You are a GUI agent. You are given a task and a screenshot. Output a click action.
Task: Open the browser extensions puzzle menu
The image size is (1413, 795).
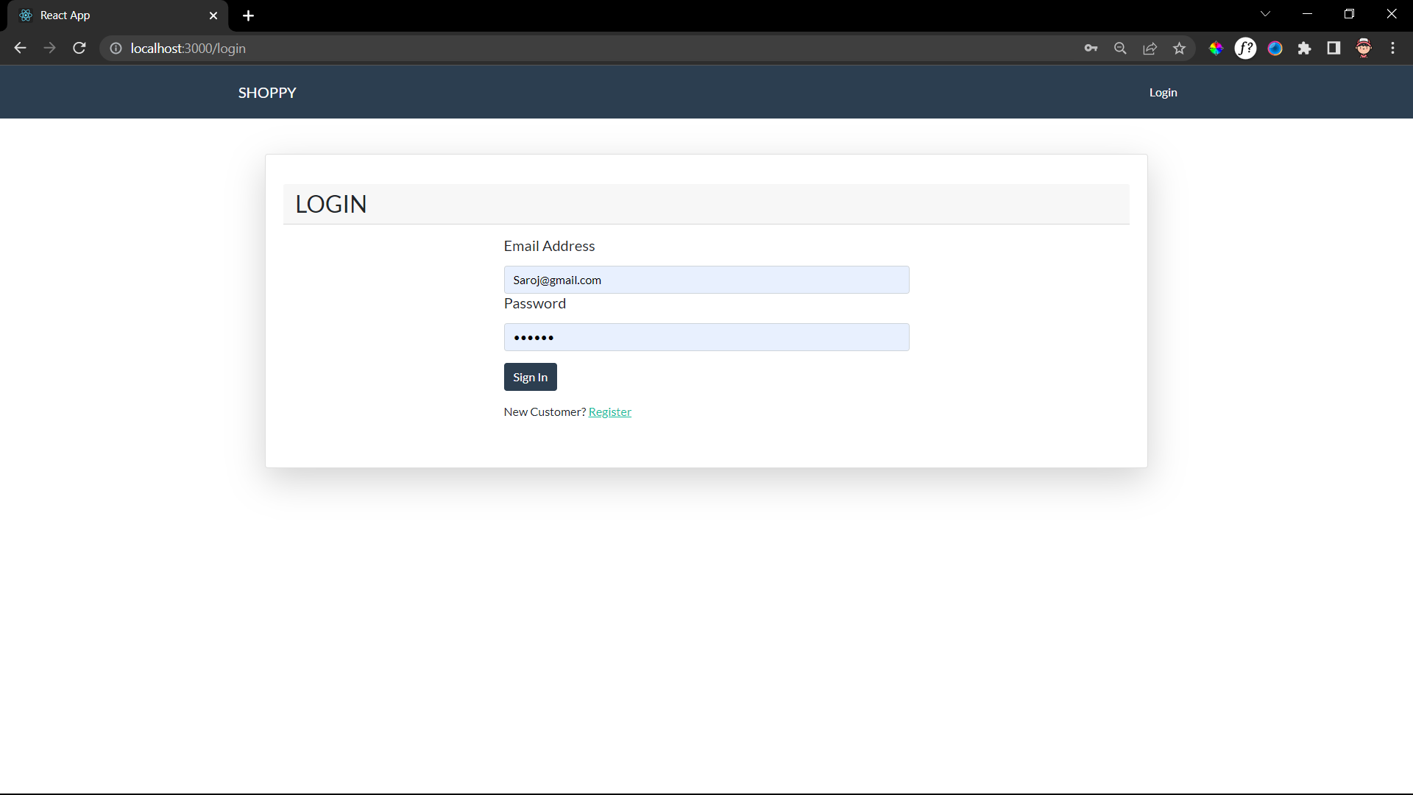click(1305, 48)
